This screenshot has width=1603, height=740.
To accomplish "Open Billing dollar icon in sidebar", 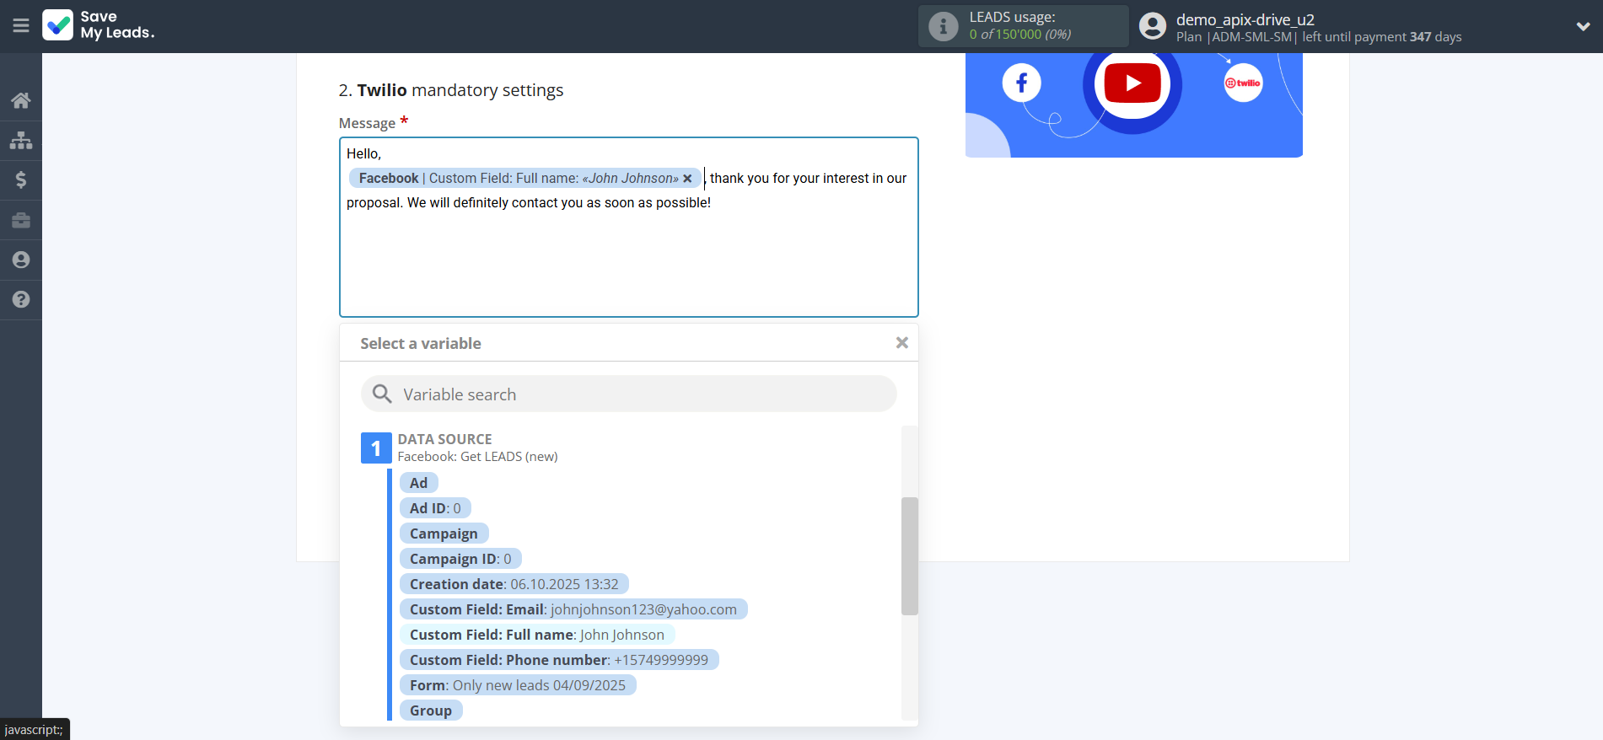I will coord(21,180).
